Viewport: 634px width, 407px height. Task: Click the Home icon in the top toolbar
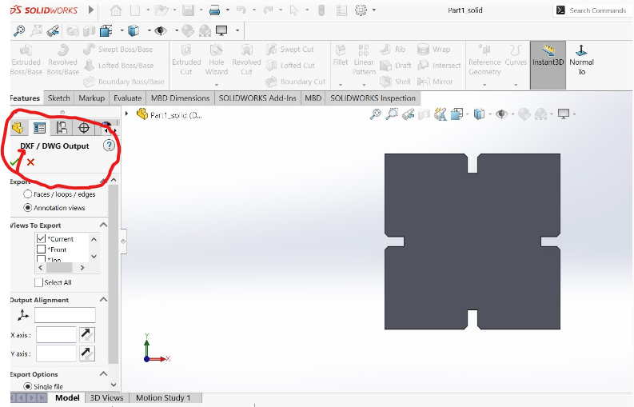click(116, 10)
